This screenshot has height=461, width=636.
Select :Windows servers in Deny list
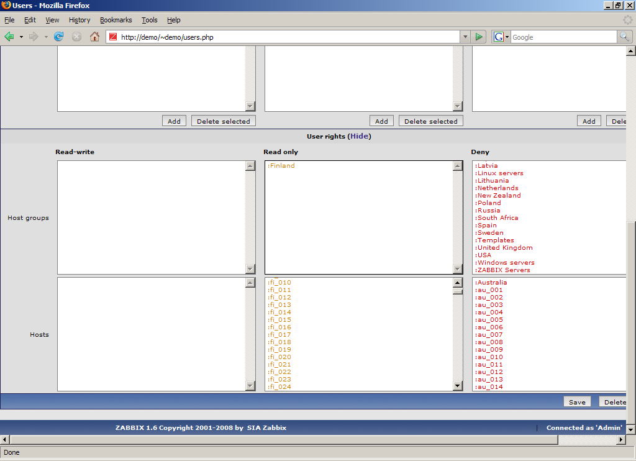coord(504,263)
